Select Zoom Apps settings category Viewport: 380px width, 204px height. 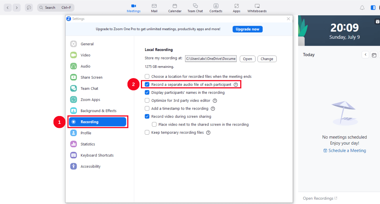[97, 100]
